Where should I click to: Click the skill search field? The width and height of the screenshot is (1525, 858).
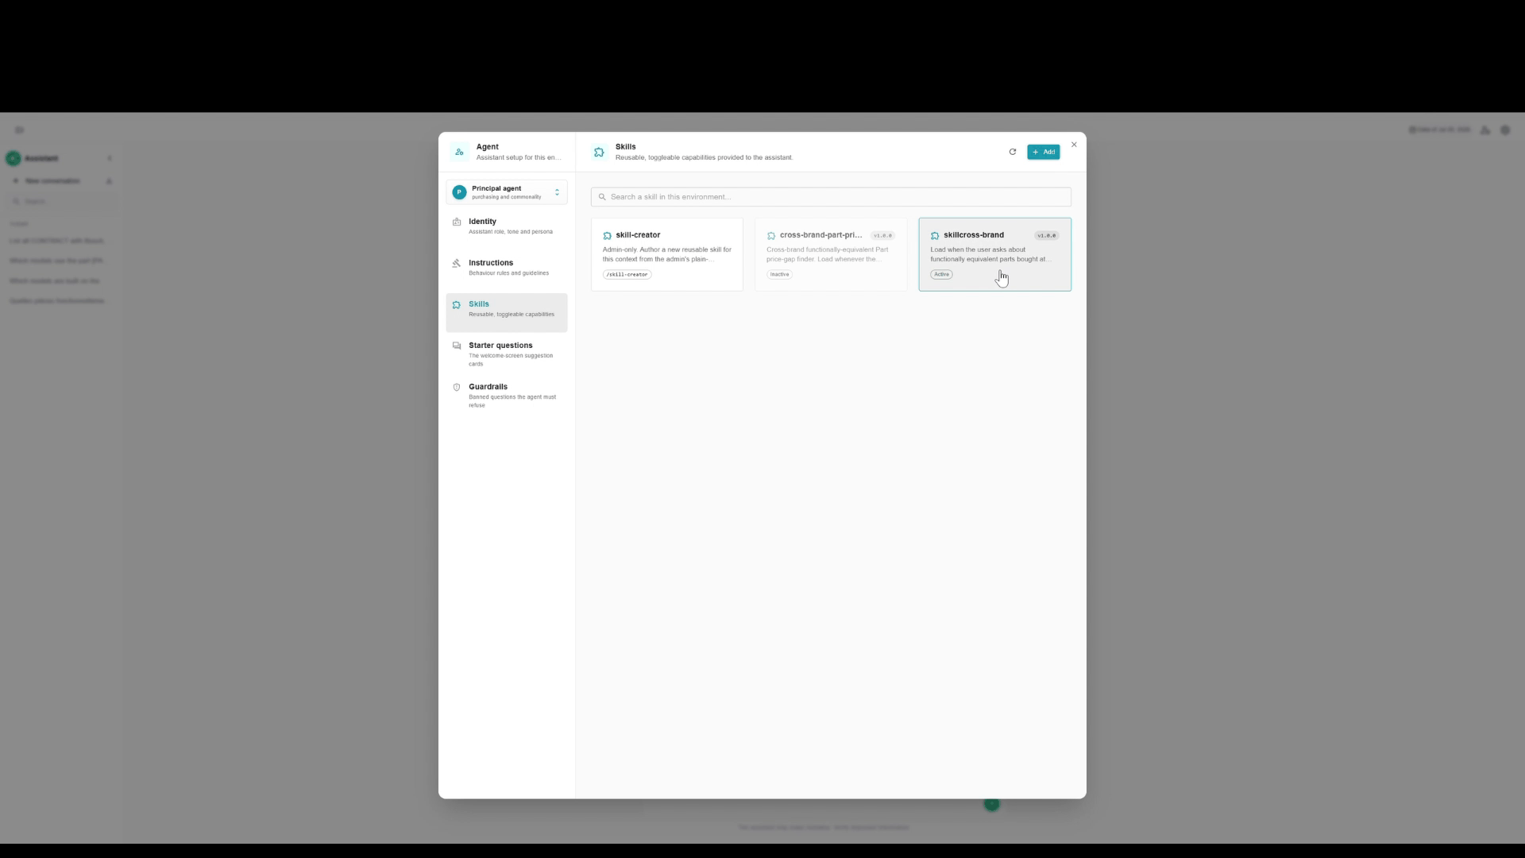831,197
